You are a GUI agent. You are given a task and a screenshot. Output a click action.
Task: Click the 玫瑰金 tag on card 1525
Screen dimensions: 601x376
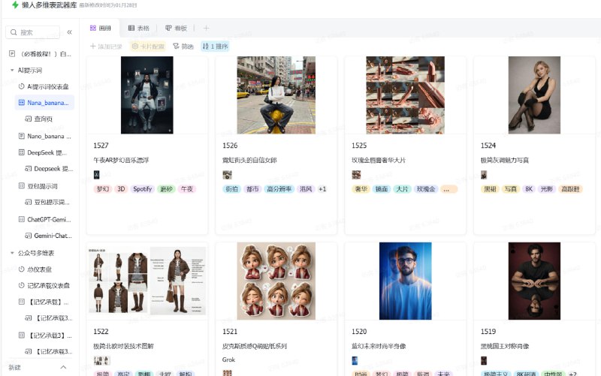426,189
